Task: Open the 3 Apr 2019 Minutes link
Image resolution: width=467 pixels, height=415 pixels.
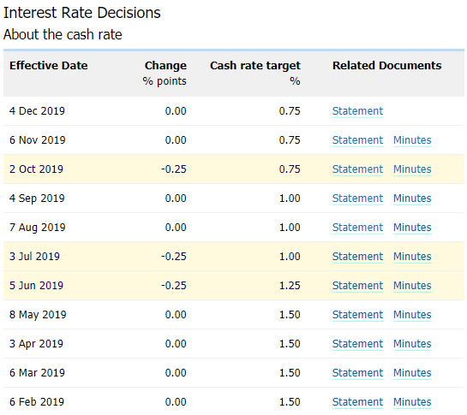Action: [412, 344]
